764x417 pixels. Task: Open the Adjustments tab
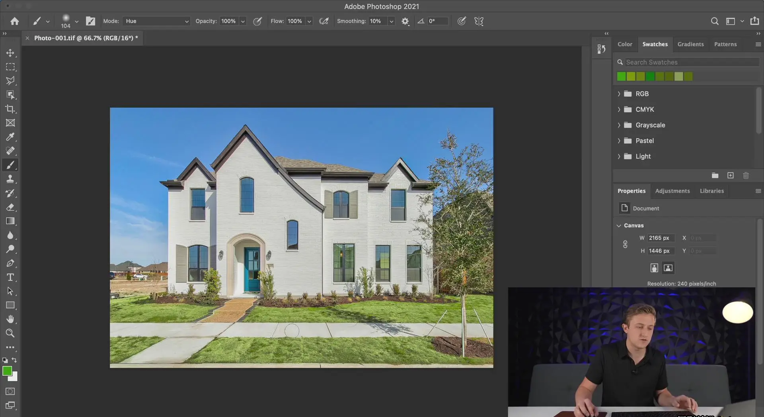pyautogui.click(x=672, y=191)
